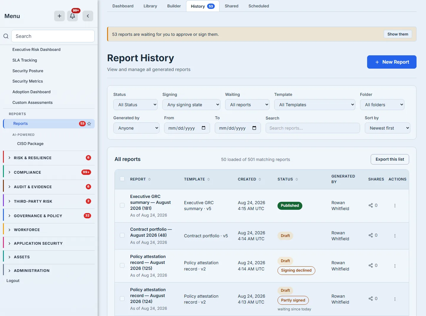Image resolution: width=426 pixels, height=316 pixels.
Task: Switch to the Scheduled tab
Action: (x=259, y=6)
